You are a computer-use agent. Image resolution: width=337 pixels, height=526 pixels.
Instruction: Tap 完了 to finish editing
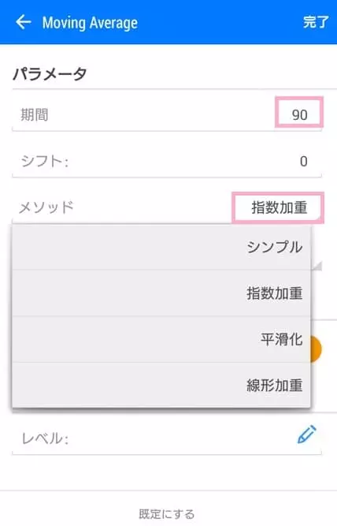click(315, 22)
